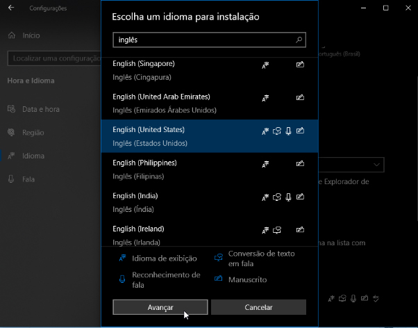Click display language icon for English (United States)
This screenshot has width=418, height=328.
tap(265, 131)
